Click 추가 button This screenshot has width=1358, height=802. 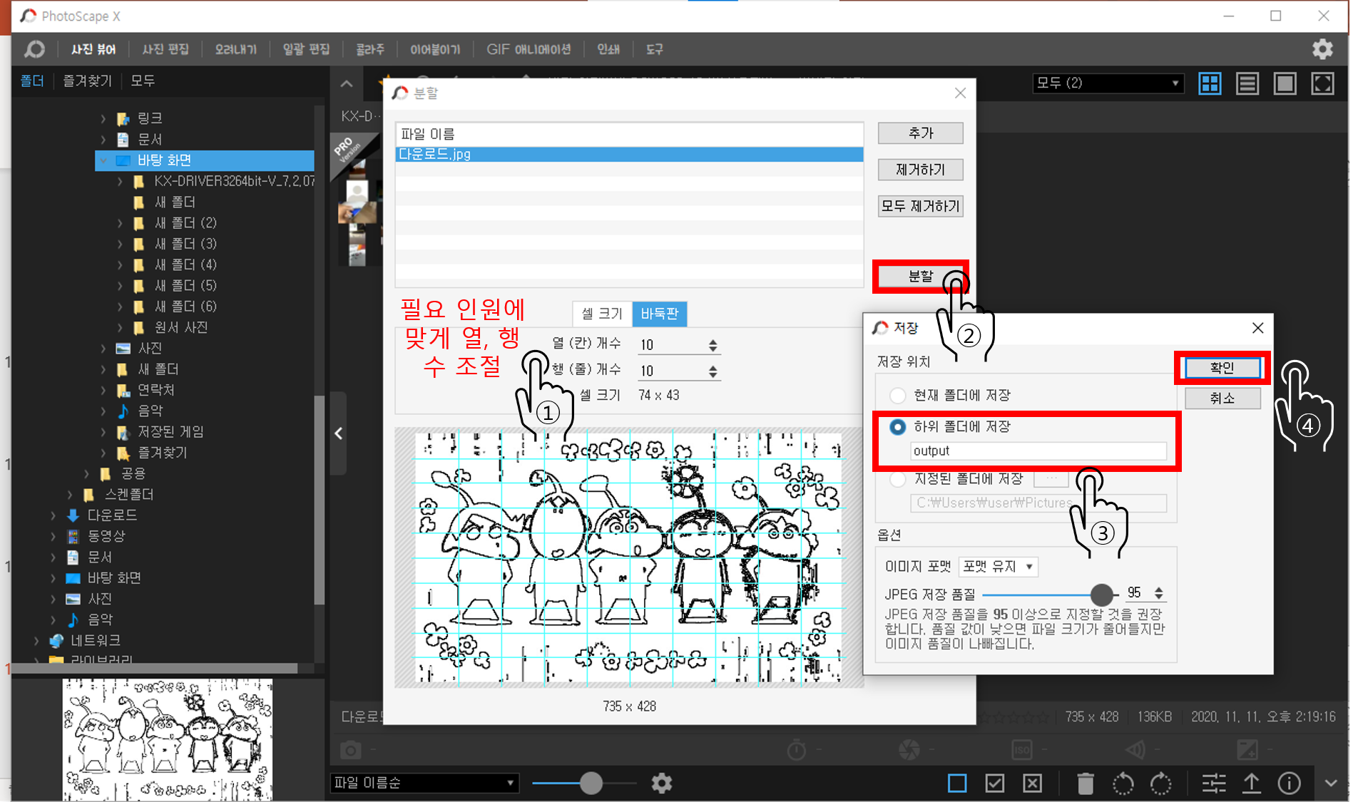pos(920,133)
